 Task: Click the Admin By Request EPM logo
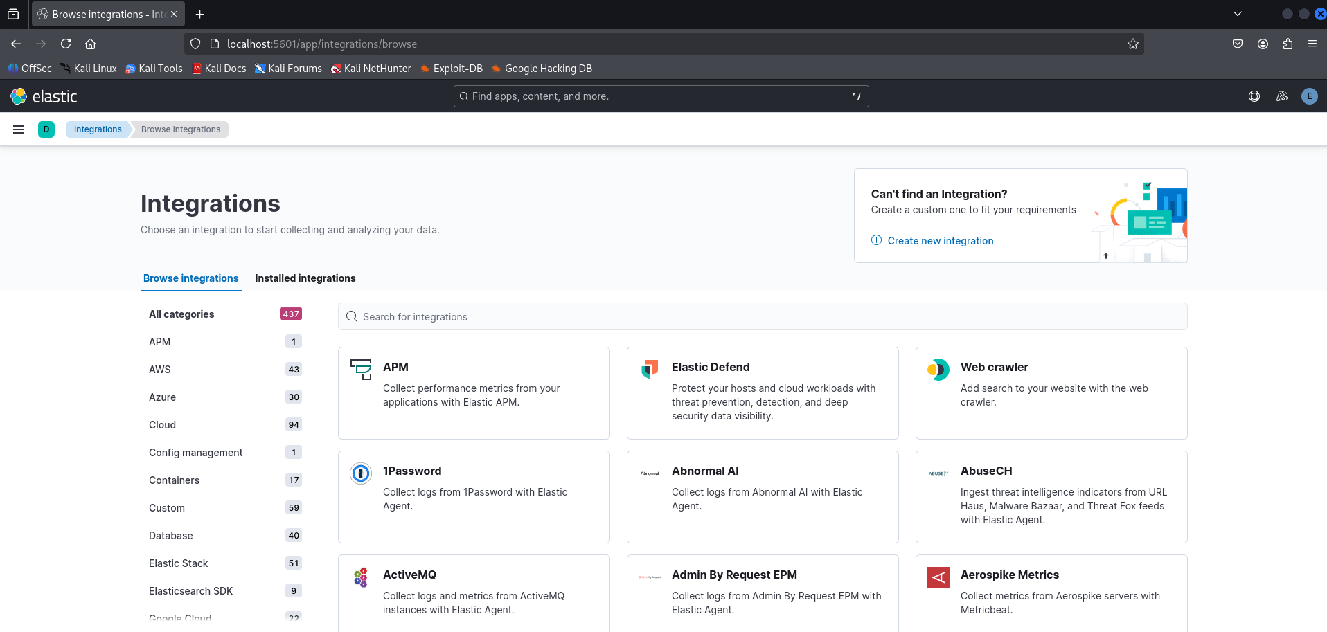pyautogui.click(x=650, y=577)
